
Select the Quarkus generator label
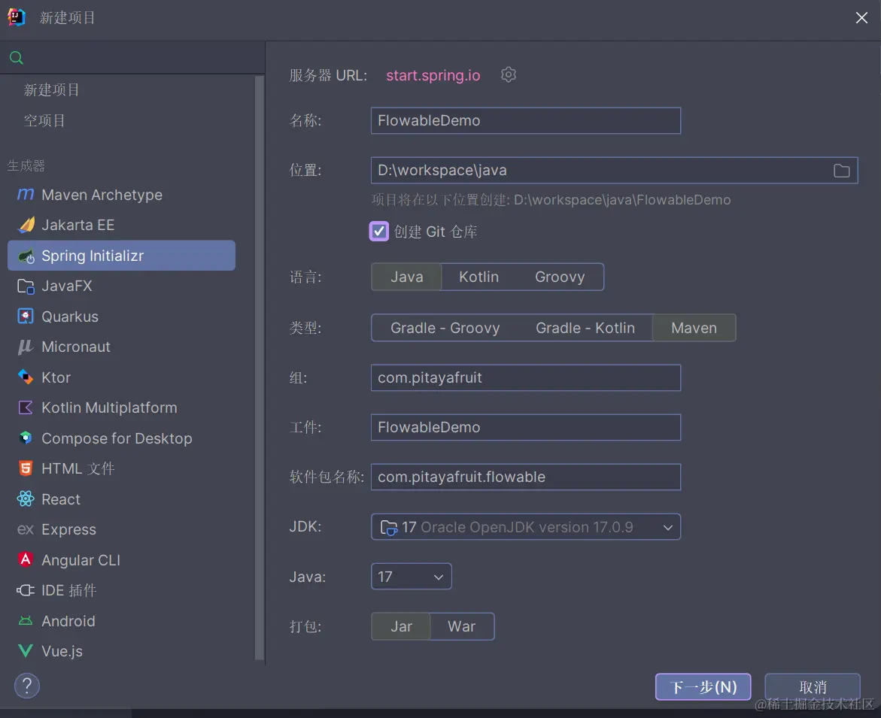click(x=70, y=317)
